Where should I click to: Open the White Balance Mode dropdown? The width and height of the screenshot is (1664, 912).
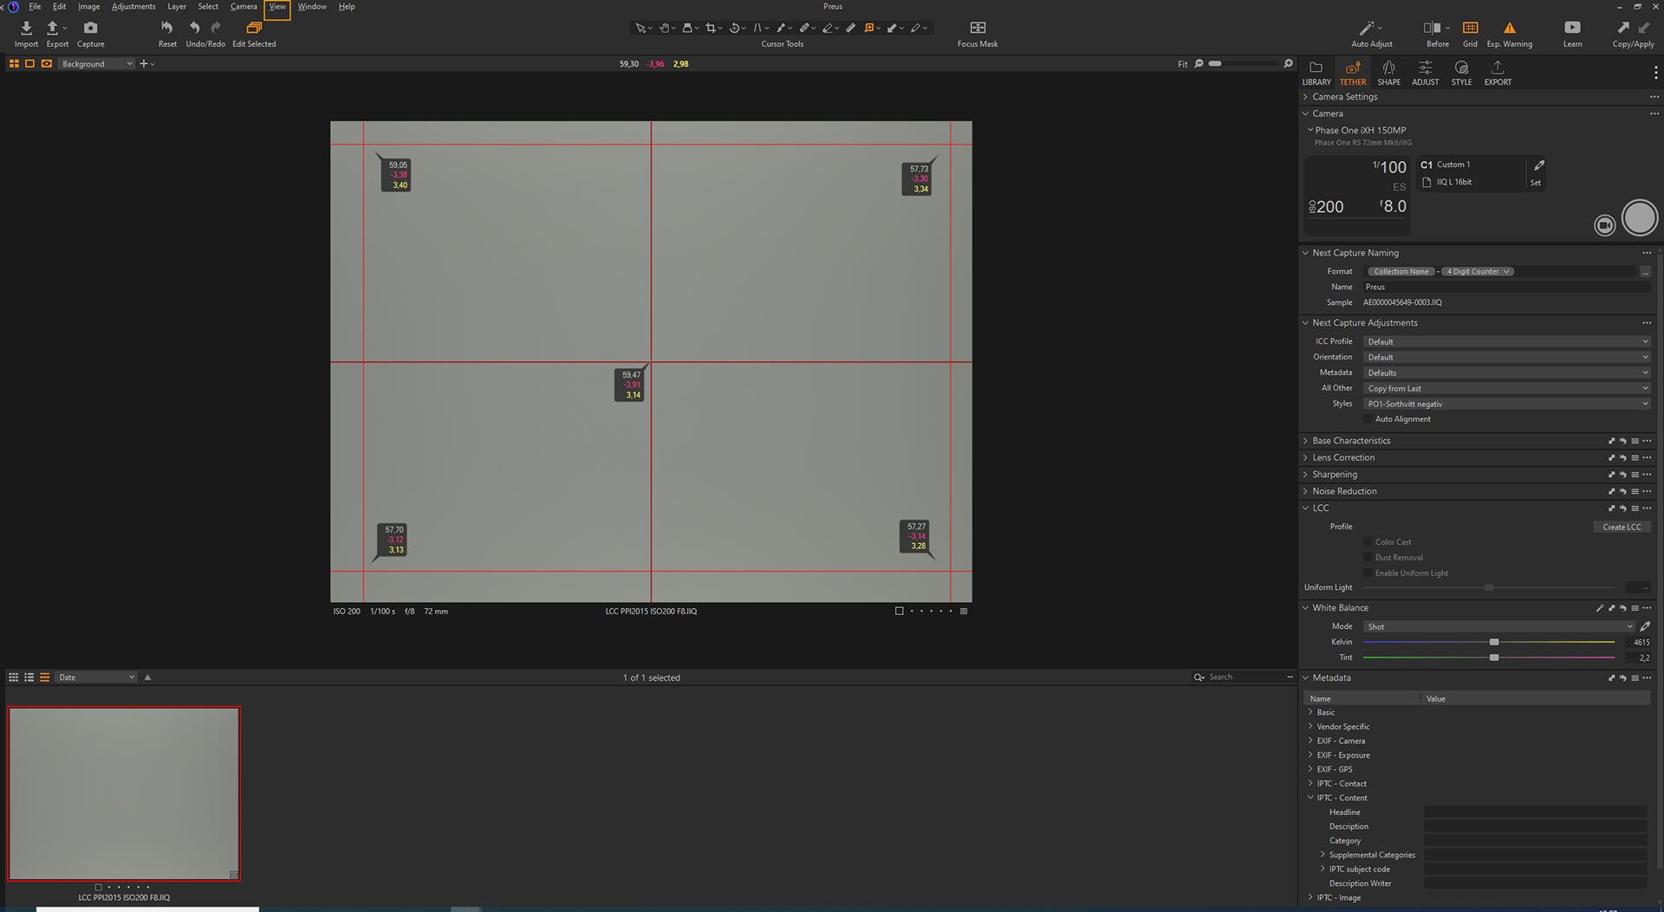coord(1499,627)
